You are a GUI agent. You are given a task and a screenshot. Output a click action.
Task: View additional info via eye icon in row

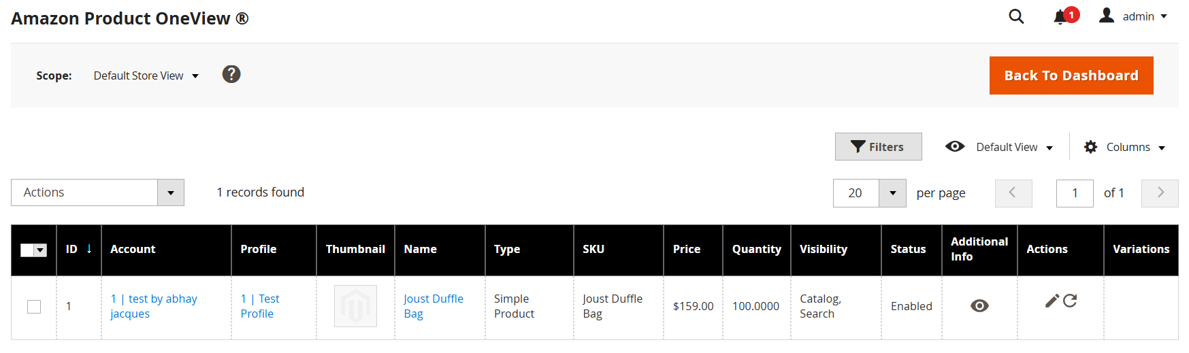[979, 306]
